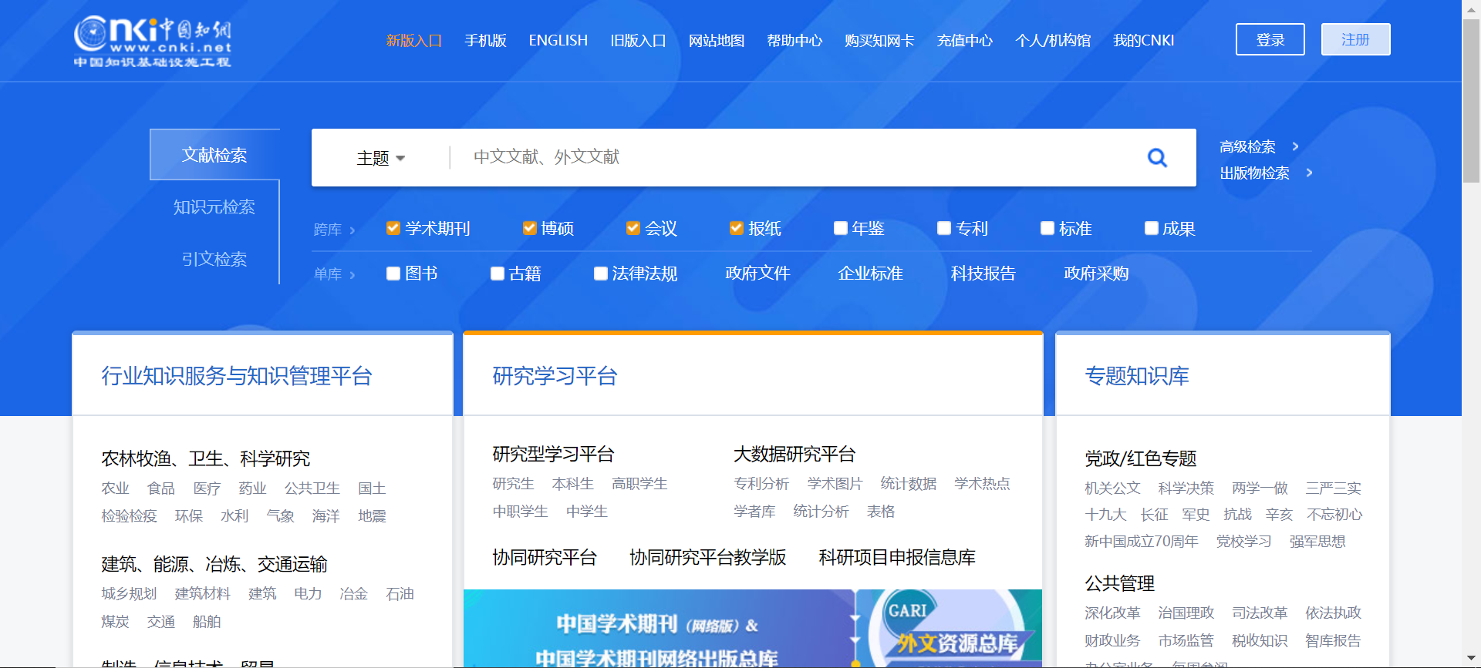Screen dimensions: 1481x668
Task: Check the 古籍 checkbox
Action: pyautogui.click(x=498, y=274)
